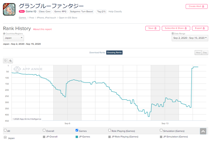Switch chart granularity to Hour

pos(198,53)
